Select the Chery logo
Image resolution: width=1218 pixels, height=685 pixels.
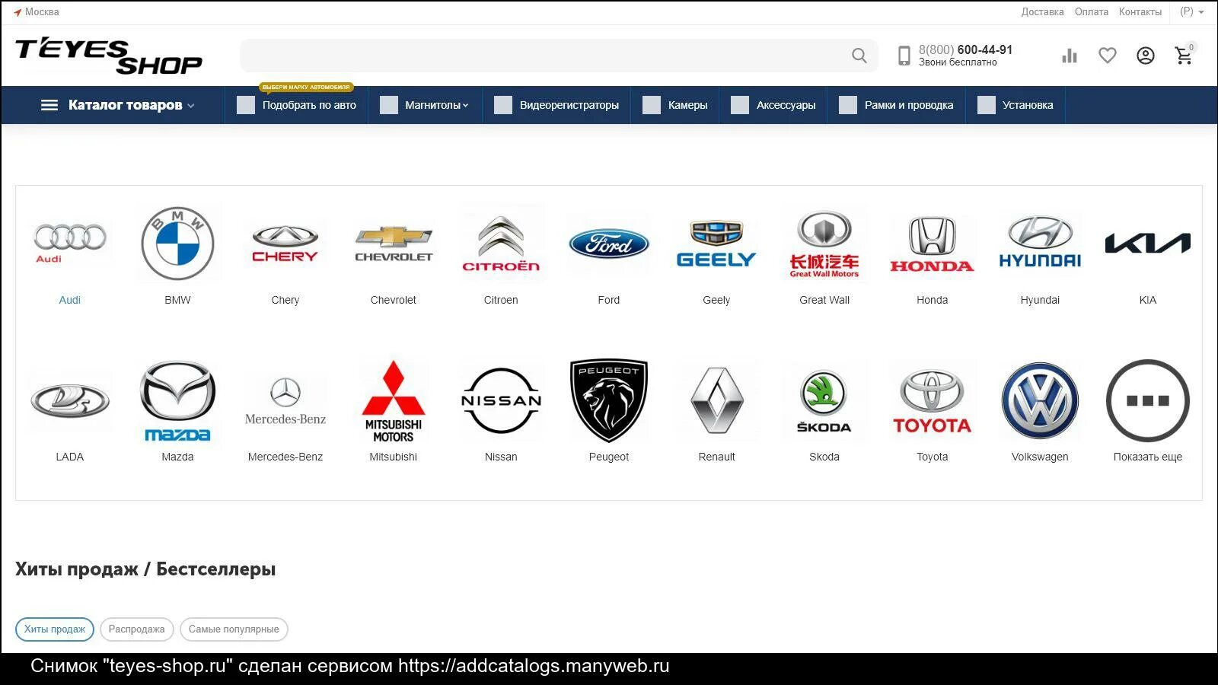285,244
